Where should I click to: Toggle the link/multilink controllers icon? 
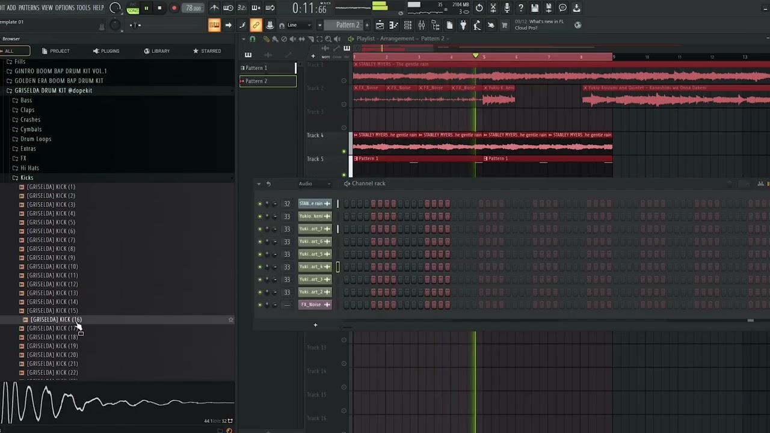click(x=256, y=25)
